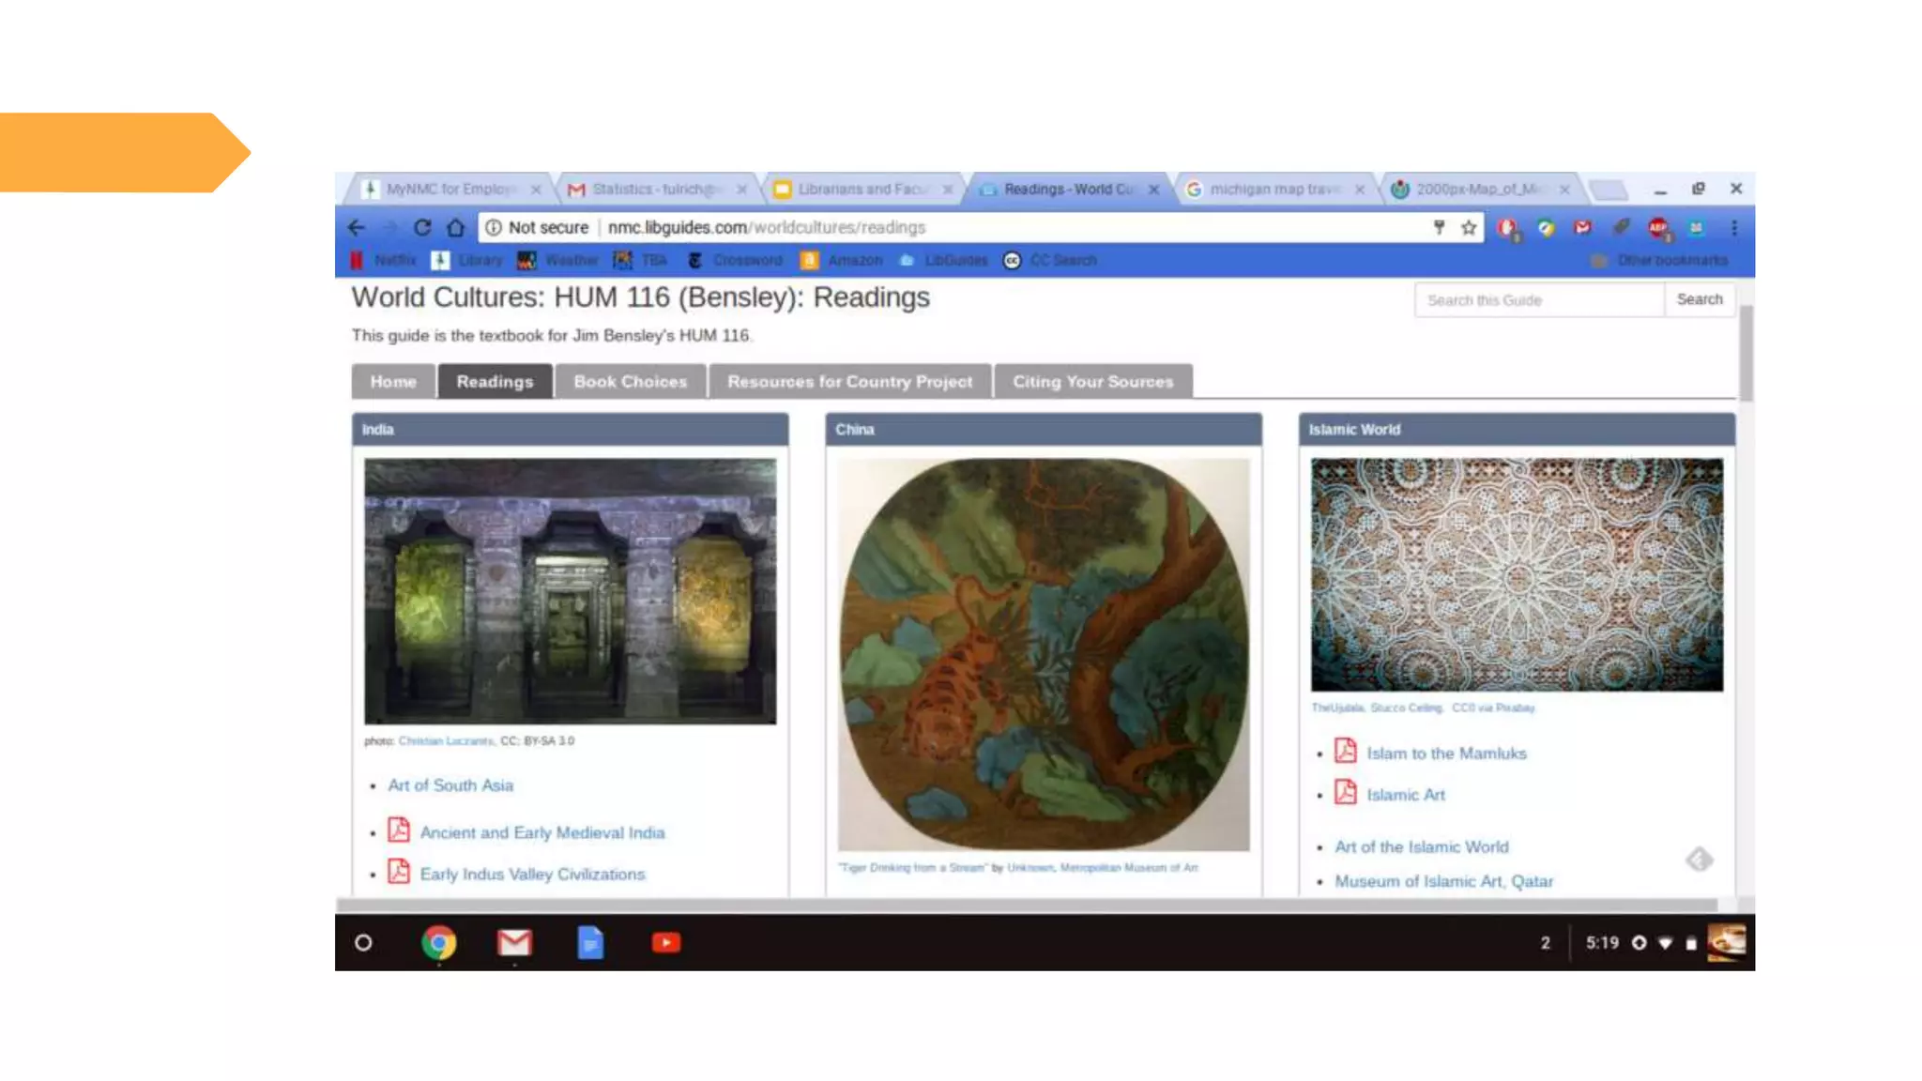Viewport: 1922px width, 1081px height.
Task: Bookmark page with star icon
Action: (x=1469, y=227)
